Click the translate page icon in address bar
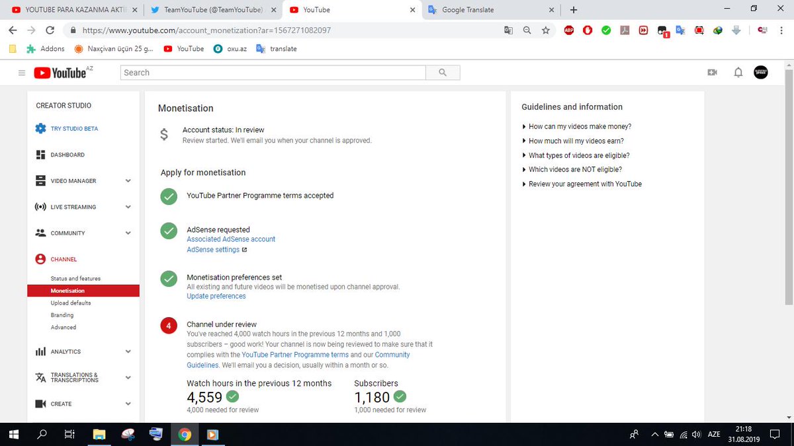The height and width of the screenshot is (446, 794). coord(508,30)
